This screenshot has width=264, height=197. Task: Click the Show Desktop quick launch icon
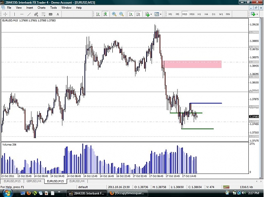(23, 193)
